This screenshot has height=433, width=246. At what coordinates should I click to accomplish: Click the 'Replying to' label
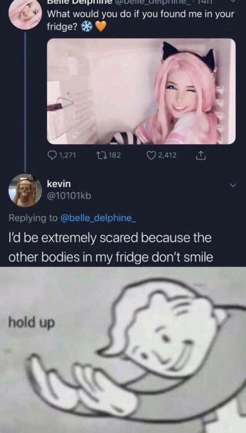pos(33,218)
